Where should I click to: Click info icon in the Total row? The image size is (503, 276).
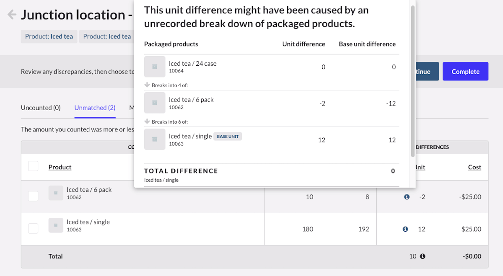pos(423,256)
